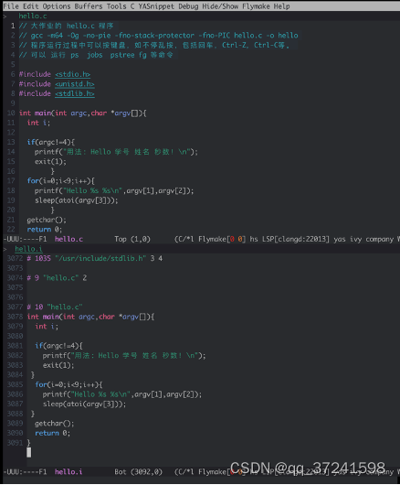Place cursor on 'int main' in hello.c
This screenshot has height=485, width=400.
pos(35,113)
